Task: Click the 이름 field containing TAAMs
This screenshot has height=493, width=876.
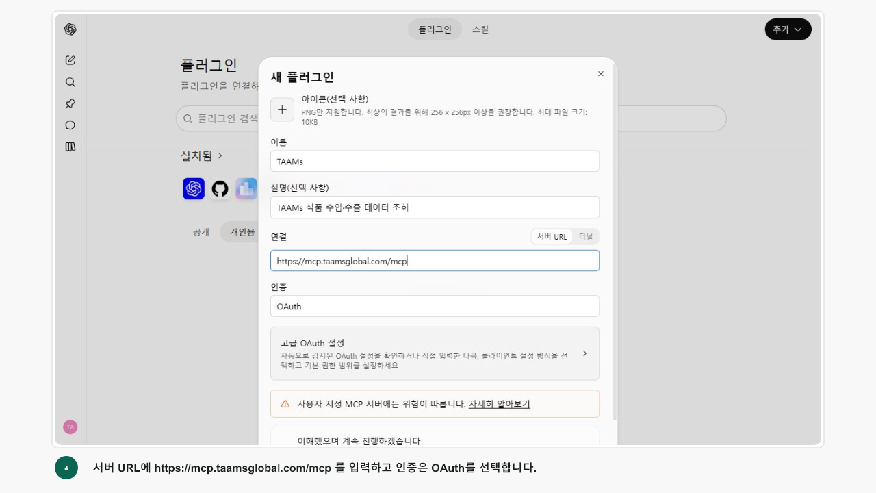Action: (x=435, y=162)
